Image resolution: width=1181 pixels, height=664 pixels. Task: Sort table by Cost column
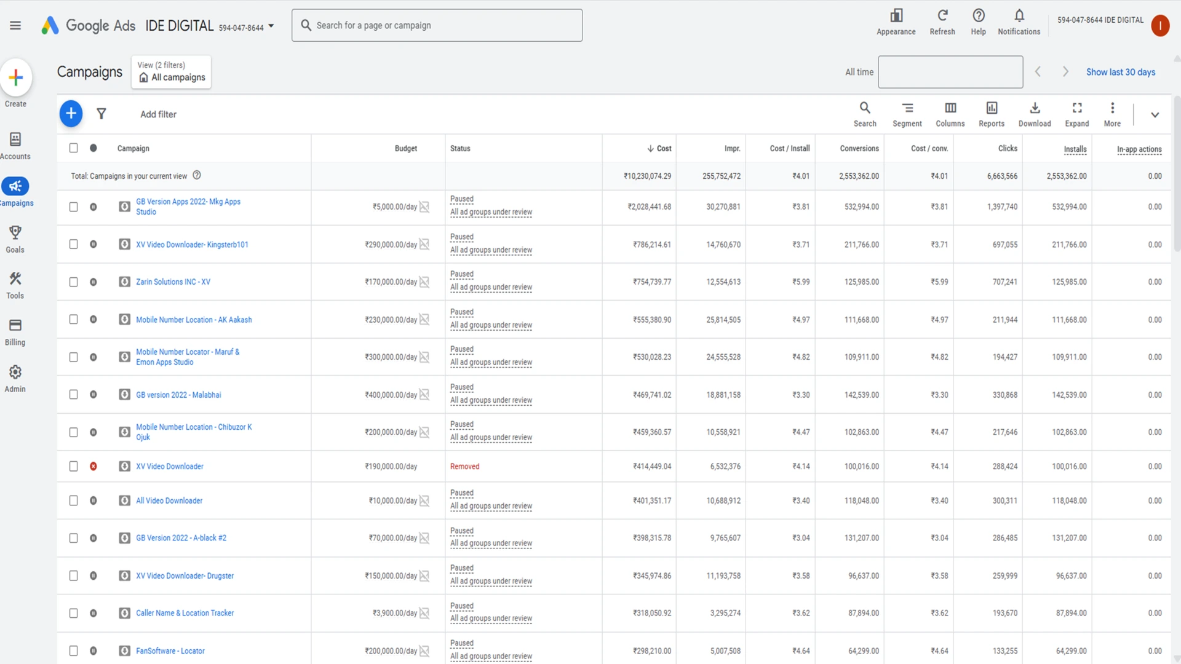tap(659, 148)
